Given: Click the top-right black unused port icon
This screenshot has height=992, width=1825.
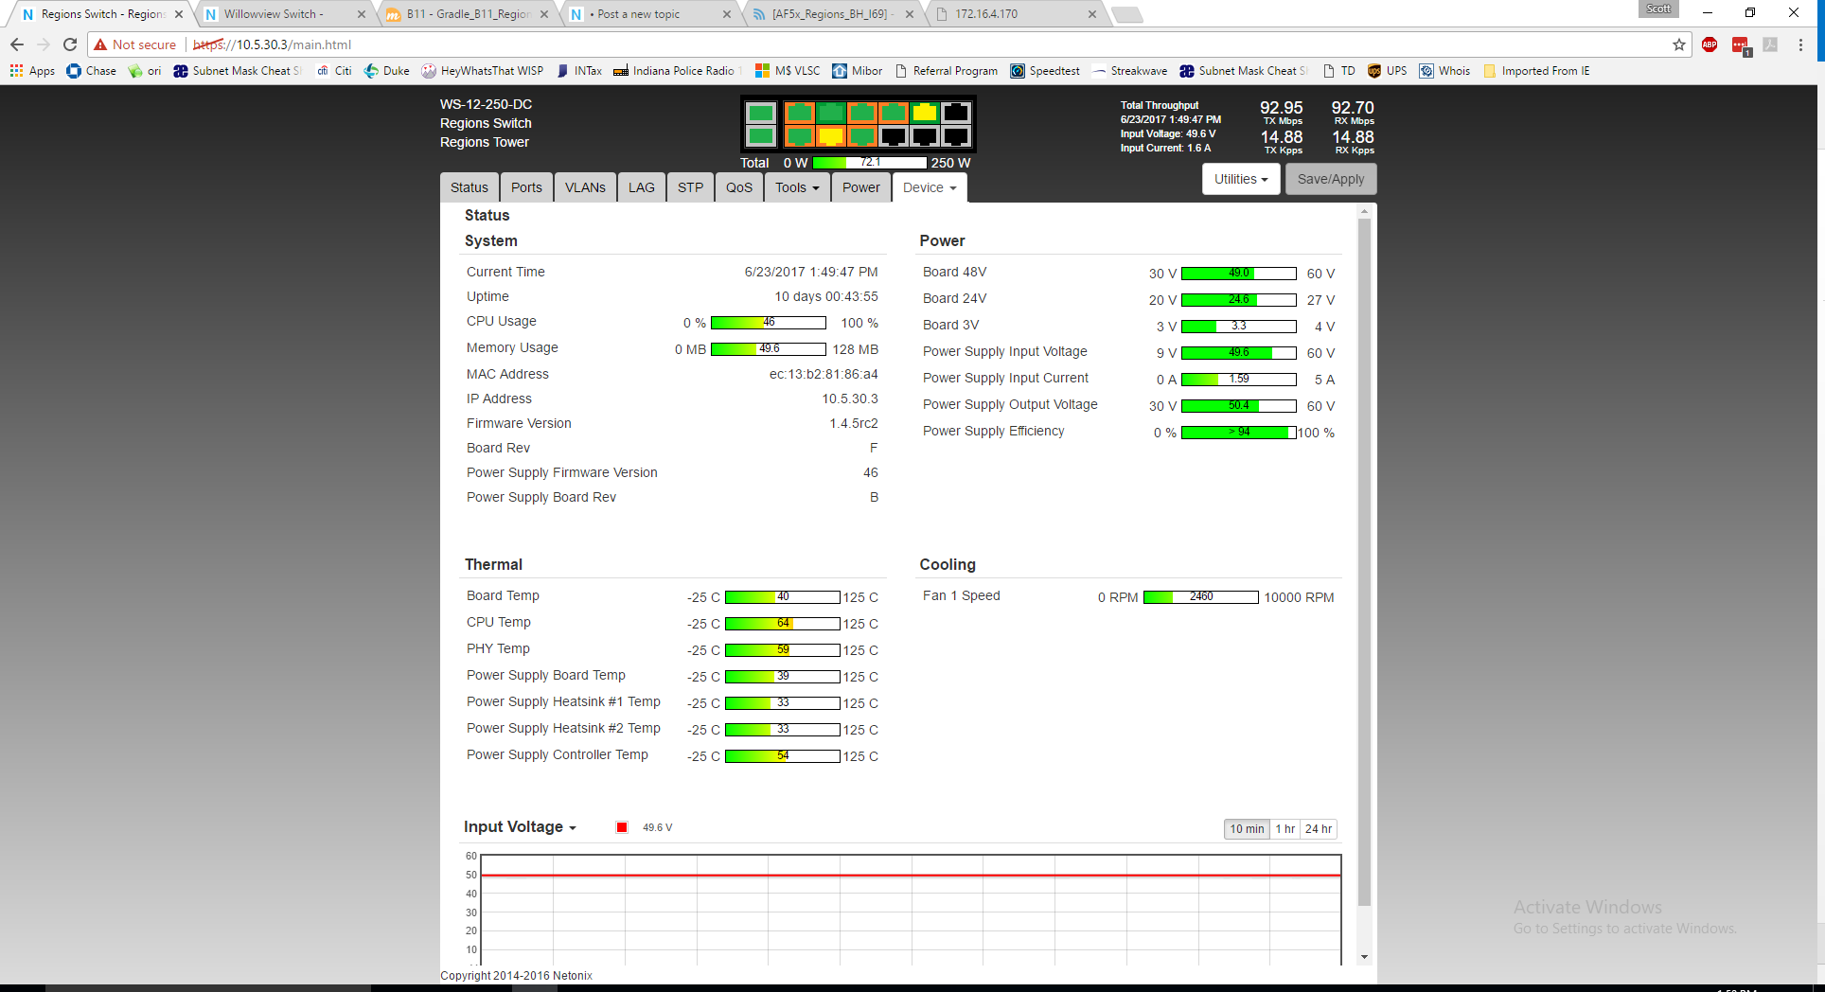Looking at the screenshot, I should (956, 114).
